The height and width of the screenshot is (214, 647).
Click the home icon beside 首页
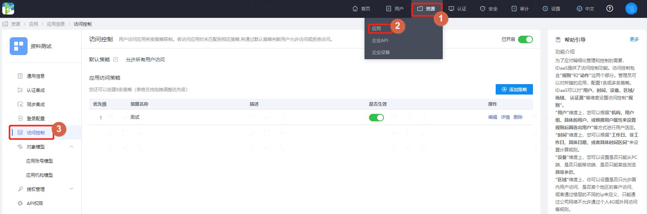[355, 9]
